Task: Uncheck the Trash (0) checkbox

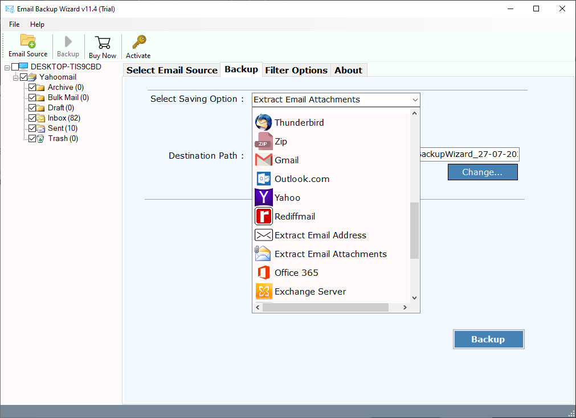Action: click(32, 139)
